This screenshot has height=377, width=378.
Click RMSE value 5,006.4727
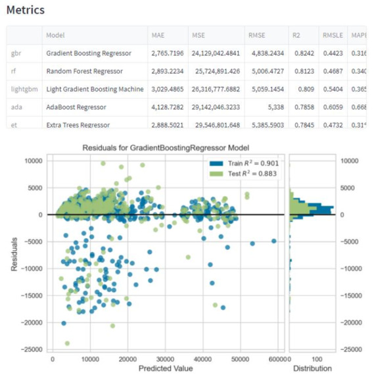click(x=266, y=71)
